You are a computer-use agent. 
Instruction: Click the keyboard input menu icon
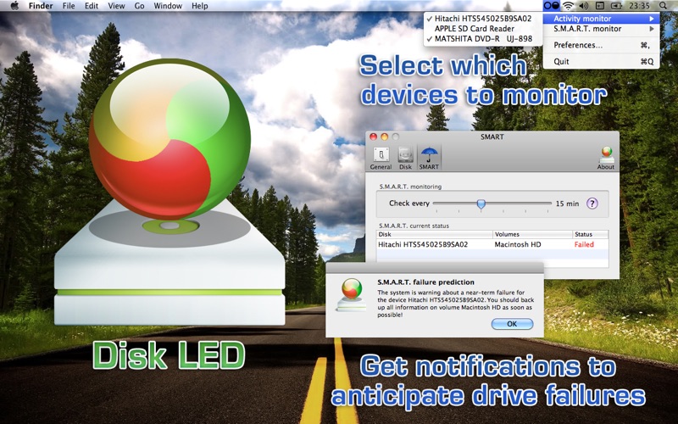(x=600, y=6)
